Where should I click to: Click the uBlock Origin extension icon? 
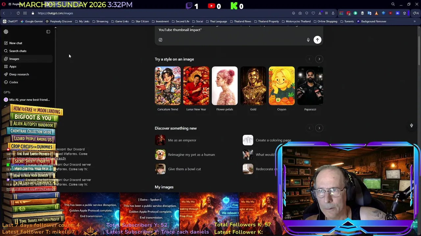click(390, 13)
